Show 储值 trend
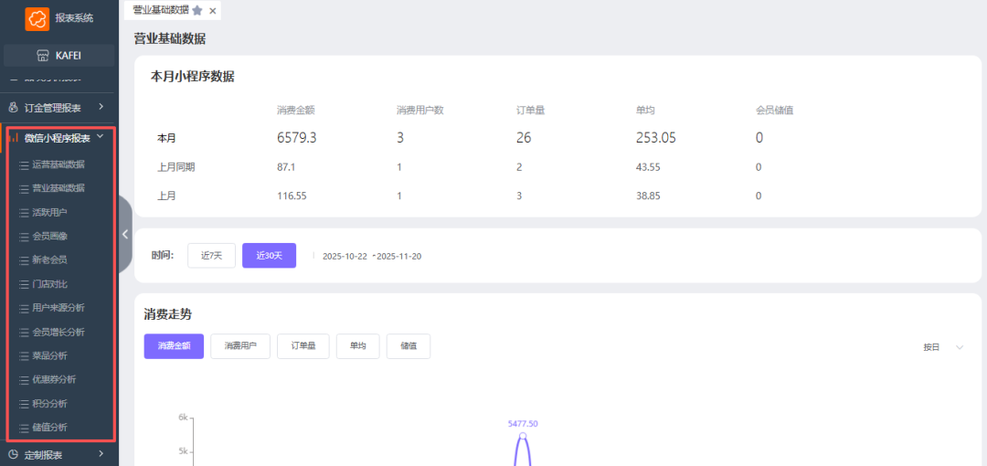 (x=409, y=346)
